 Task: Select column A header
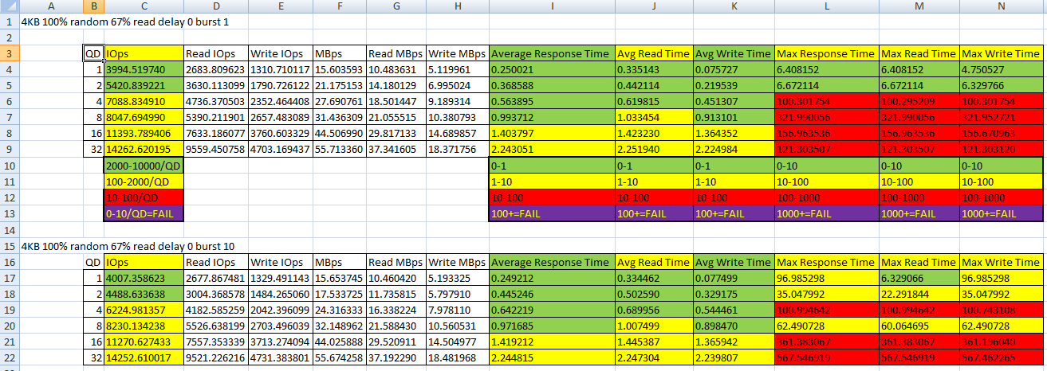51,7
